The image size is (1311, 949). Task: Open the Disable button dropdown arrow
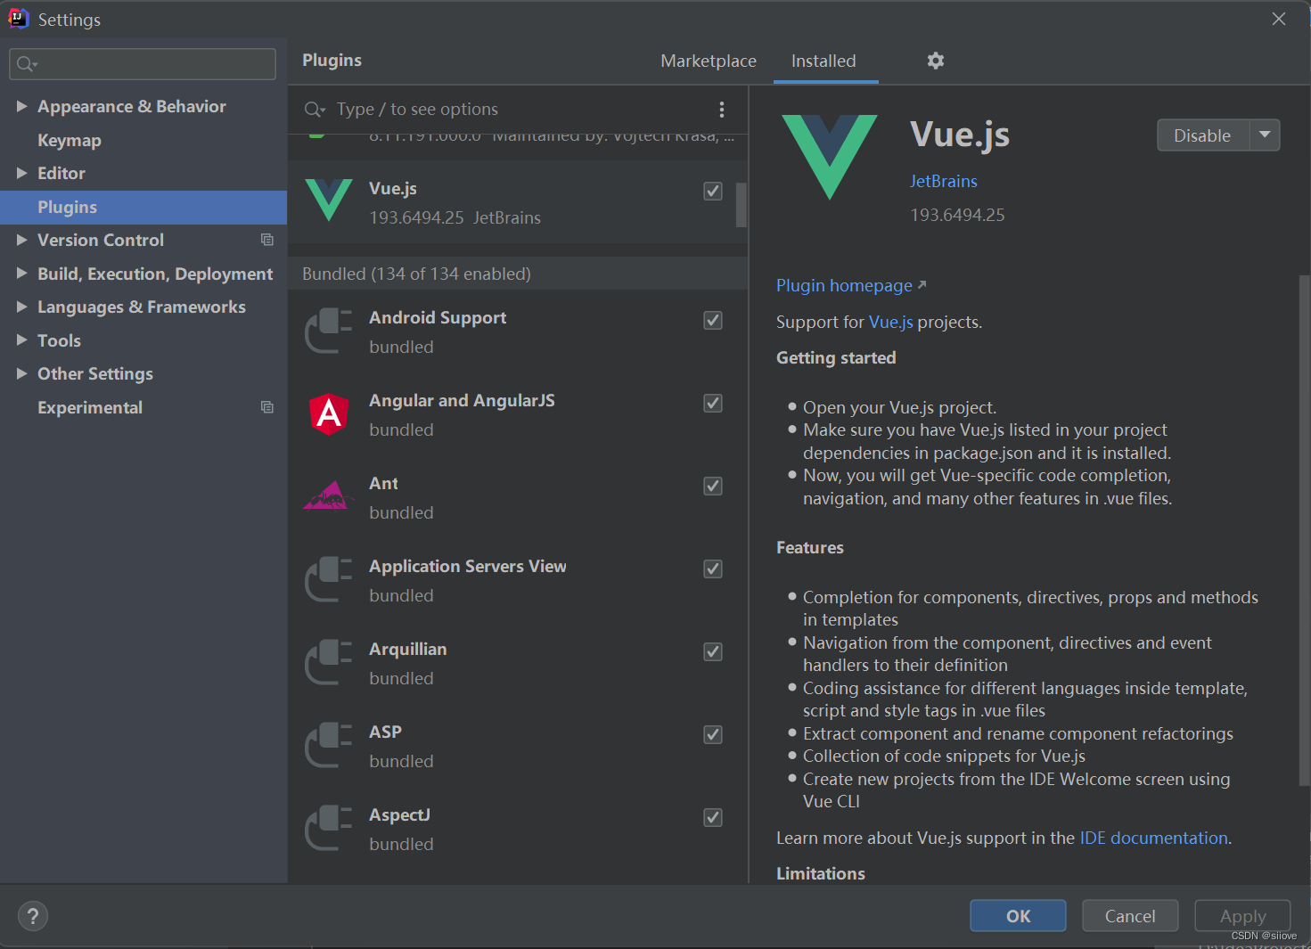(1265, 135)
